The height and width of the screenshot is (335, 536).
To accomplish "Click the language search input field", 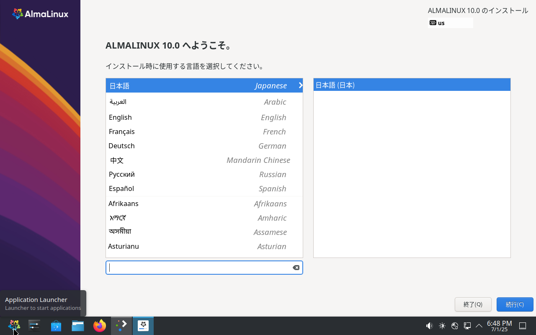I will click(x=204, y=268).
